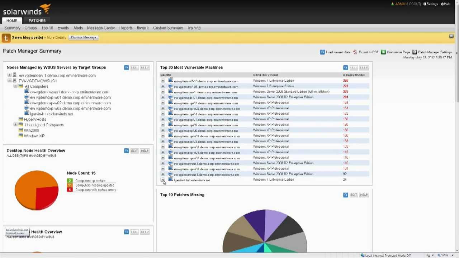The height and width of the screenshot is (258, 459).
Task: Go to the Events page
Action: pyautogui.click(x=63, y=28)
